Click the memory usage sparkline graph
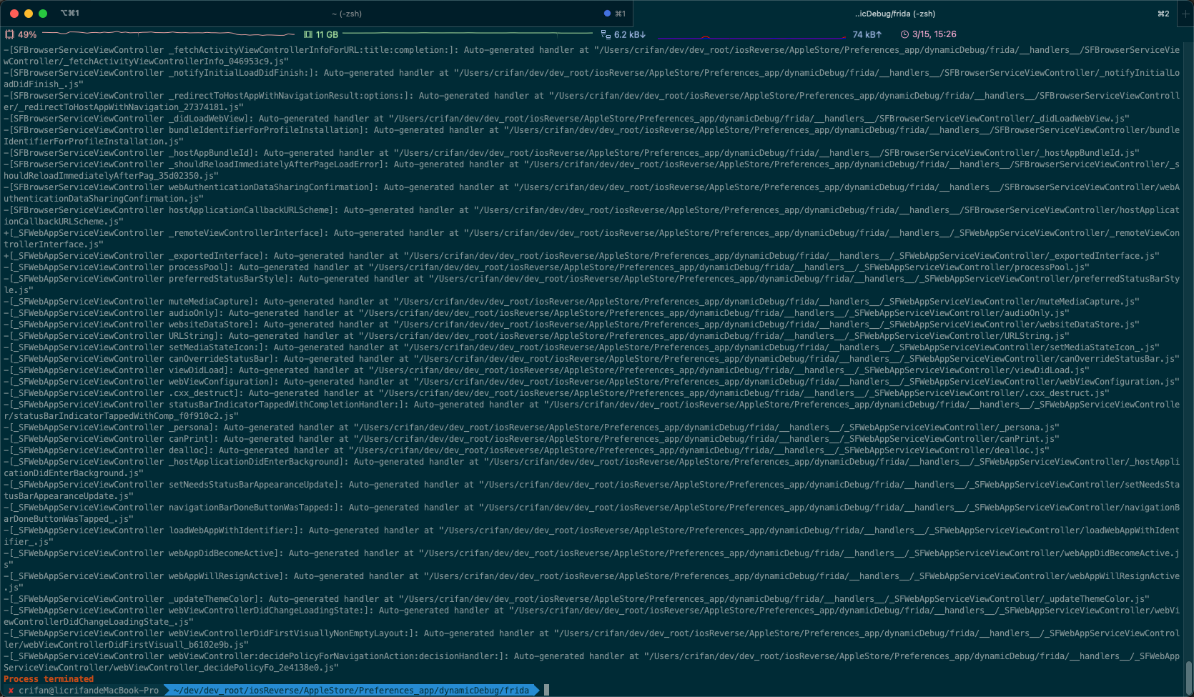Viewport: 1194px width, 697px height. (x=468, y=34)
